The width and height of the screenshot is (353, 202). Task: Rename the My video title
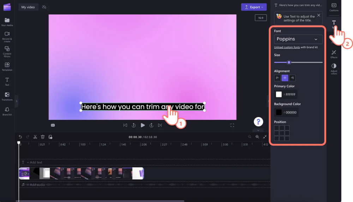[x=28, y=7]
